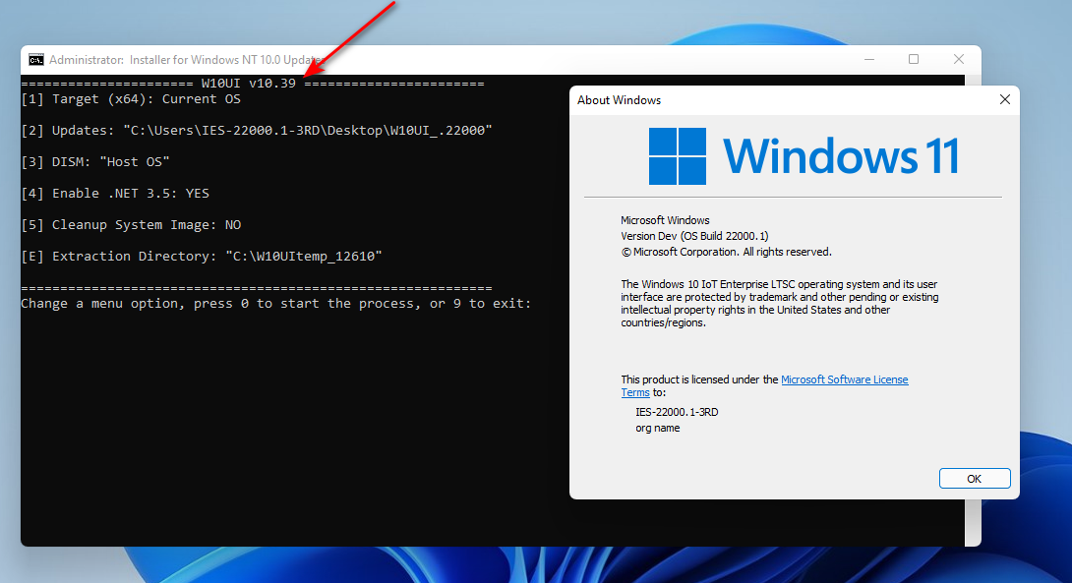Click the 'Change a menu option' prompt line
Screen dimensions: 1072x583
pyautogui.click(x=275, y=304)
